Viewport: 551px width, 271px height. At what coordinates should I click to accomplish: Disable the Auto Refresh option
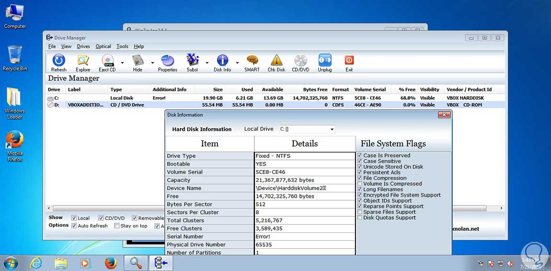click(74, 226)
